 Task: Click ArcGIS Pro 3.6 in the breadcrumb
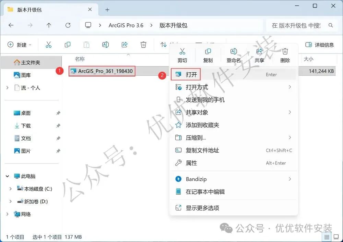tap(126, 25)
